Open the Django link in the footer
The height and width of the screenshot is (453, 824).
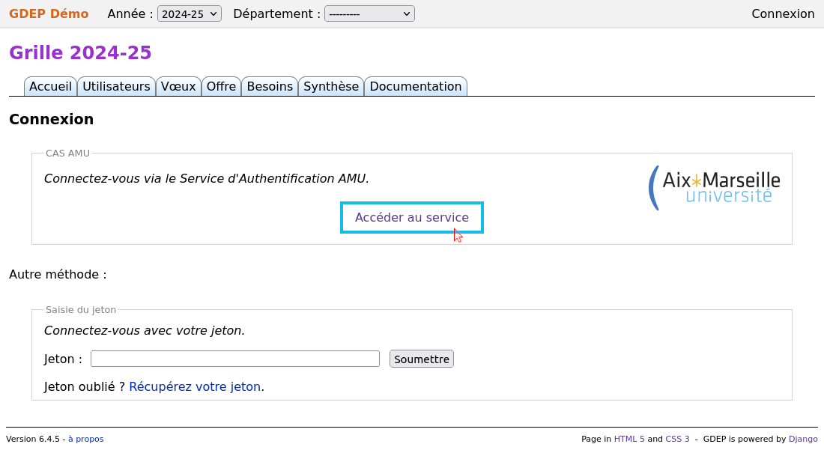pyautogui.click(x=802, y=439)
